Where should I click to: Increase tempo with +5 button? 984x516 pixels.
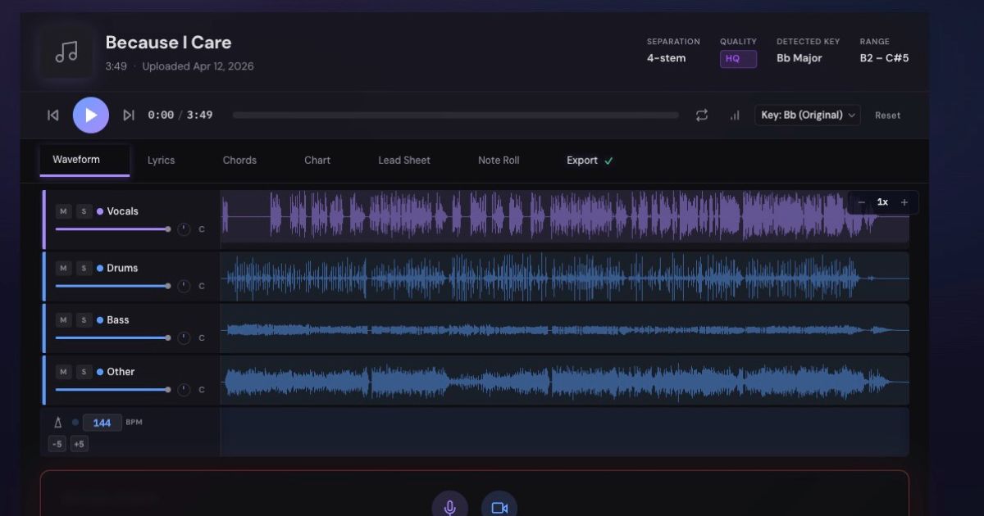point(79,444)
